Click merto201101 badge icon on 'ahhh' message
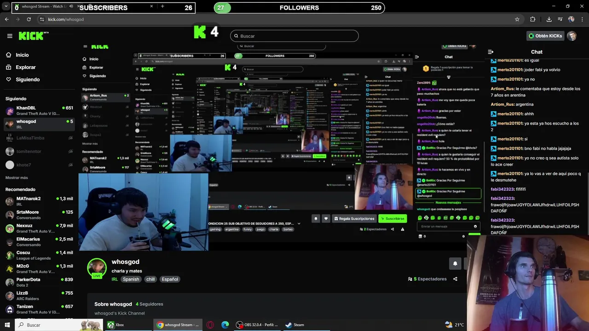589x331 pixels. 494,114
